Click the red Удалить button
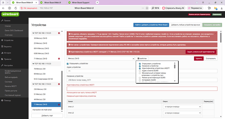The width and height of the screenshot is (225, 119). click(x=199, y=58)
